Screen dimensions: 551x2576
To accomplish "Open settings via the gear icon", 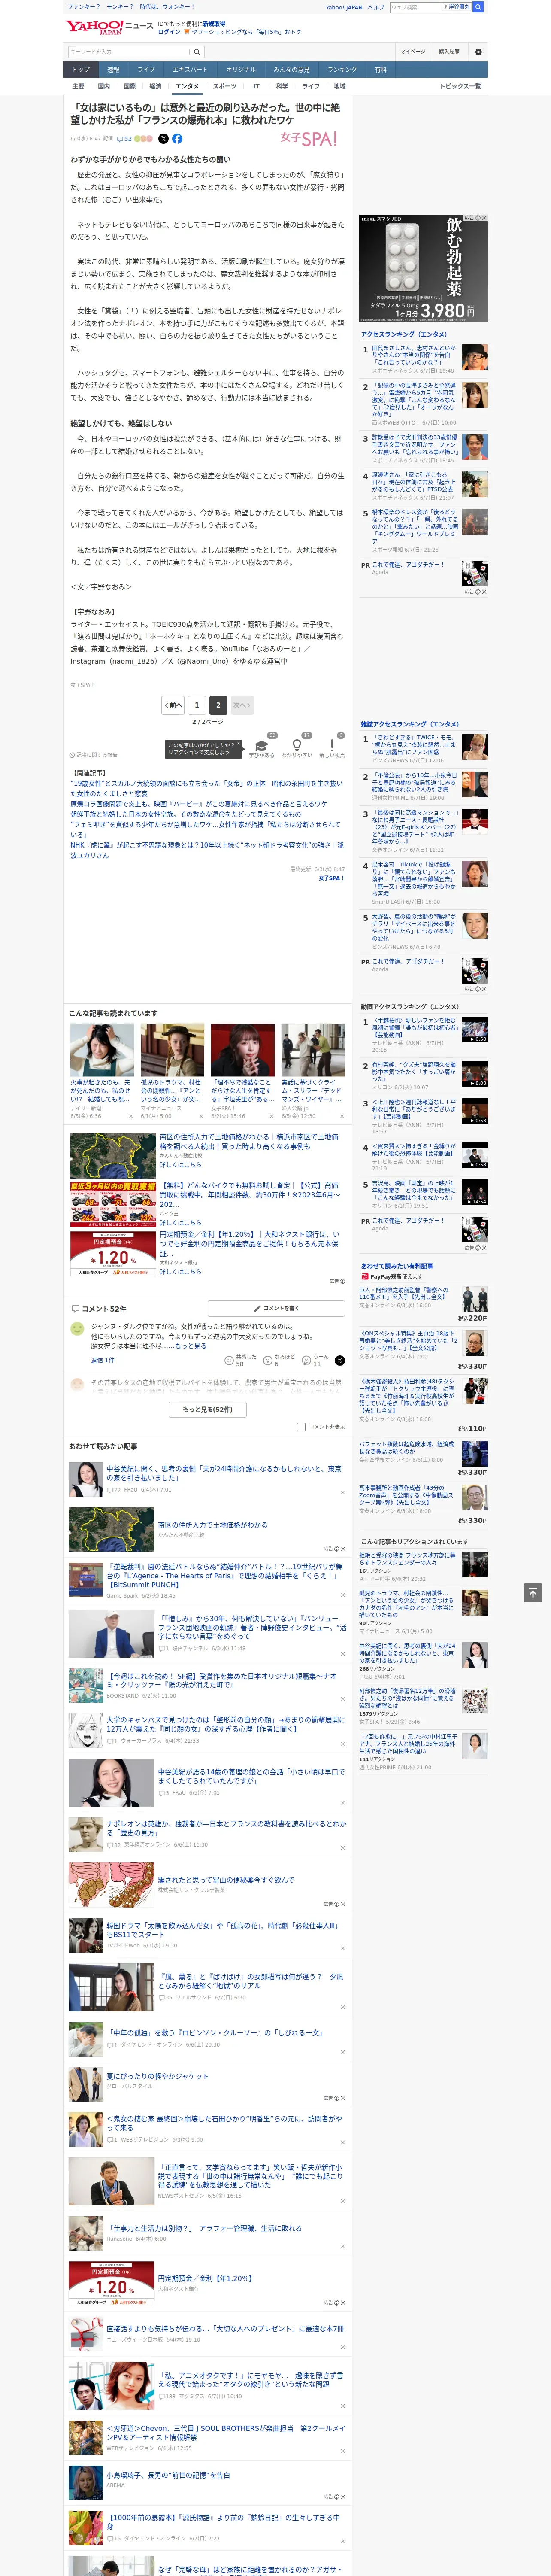I will [x=478, y=52].
